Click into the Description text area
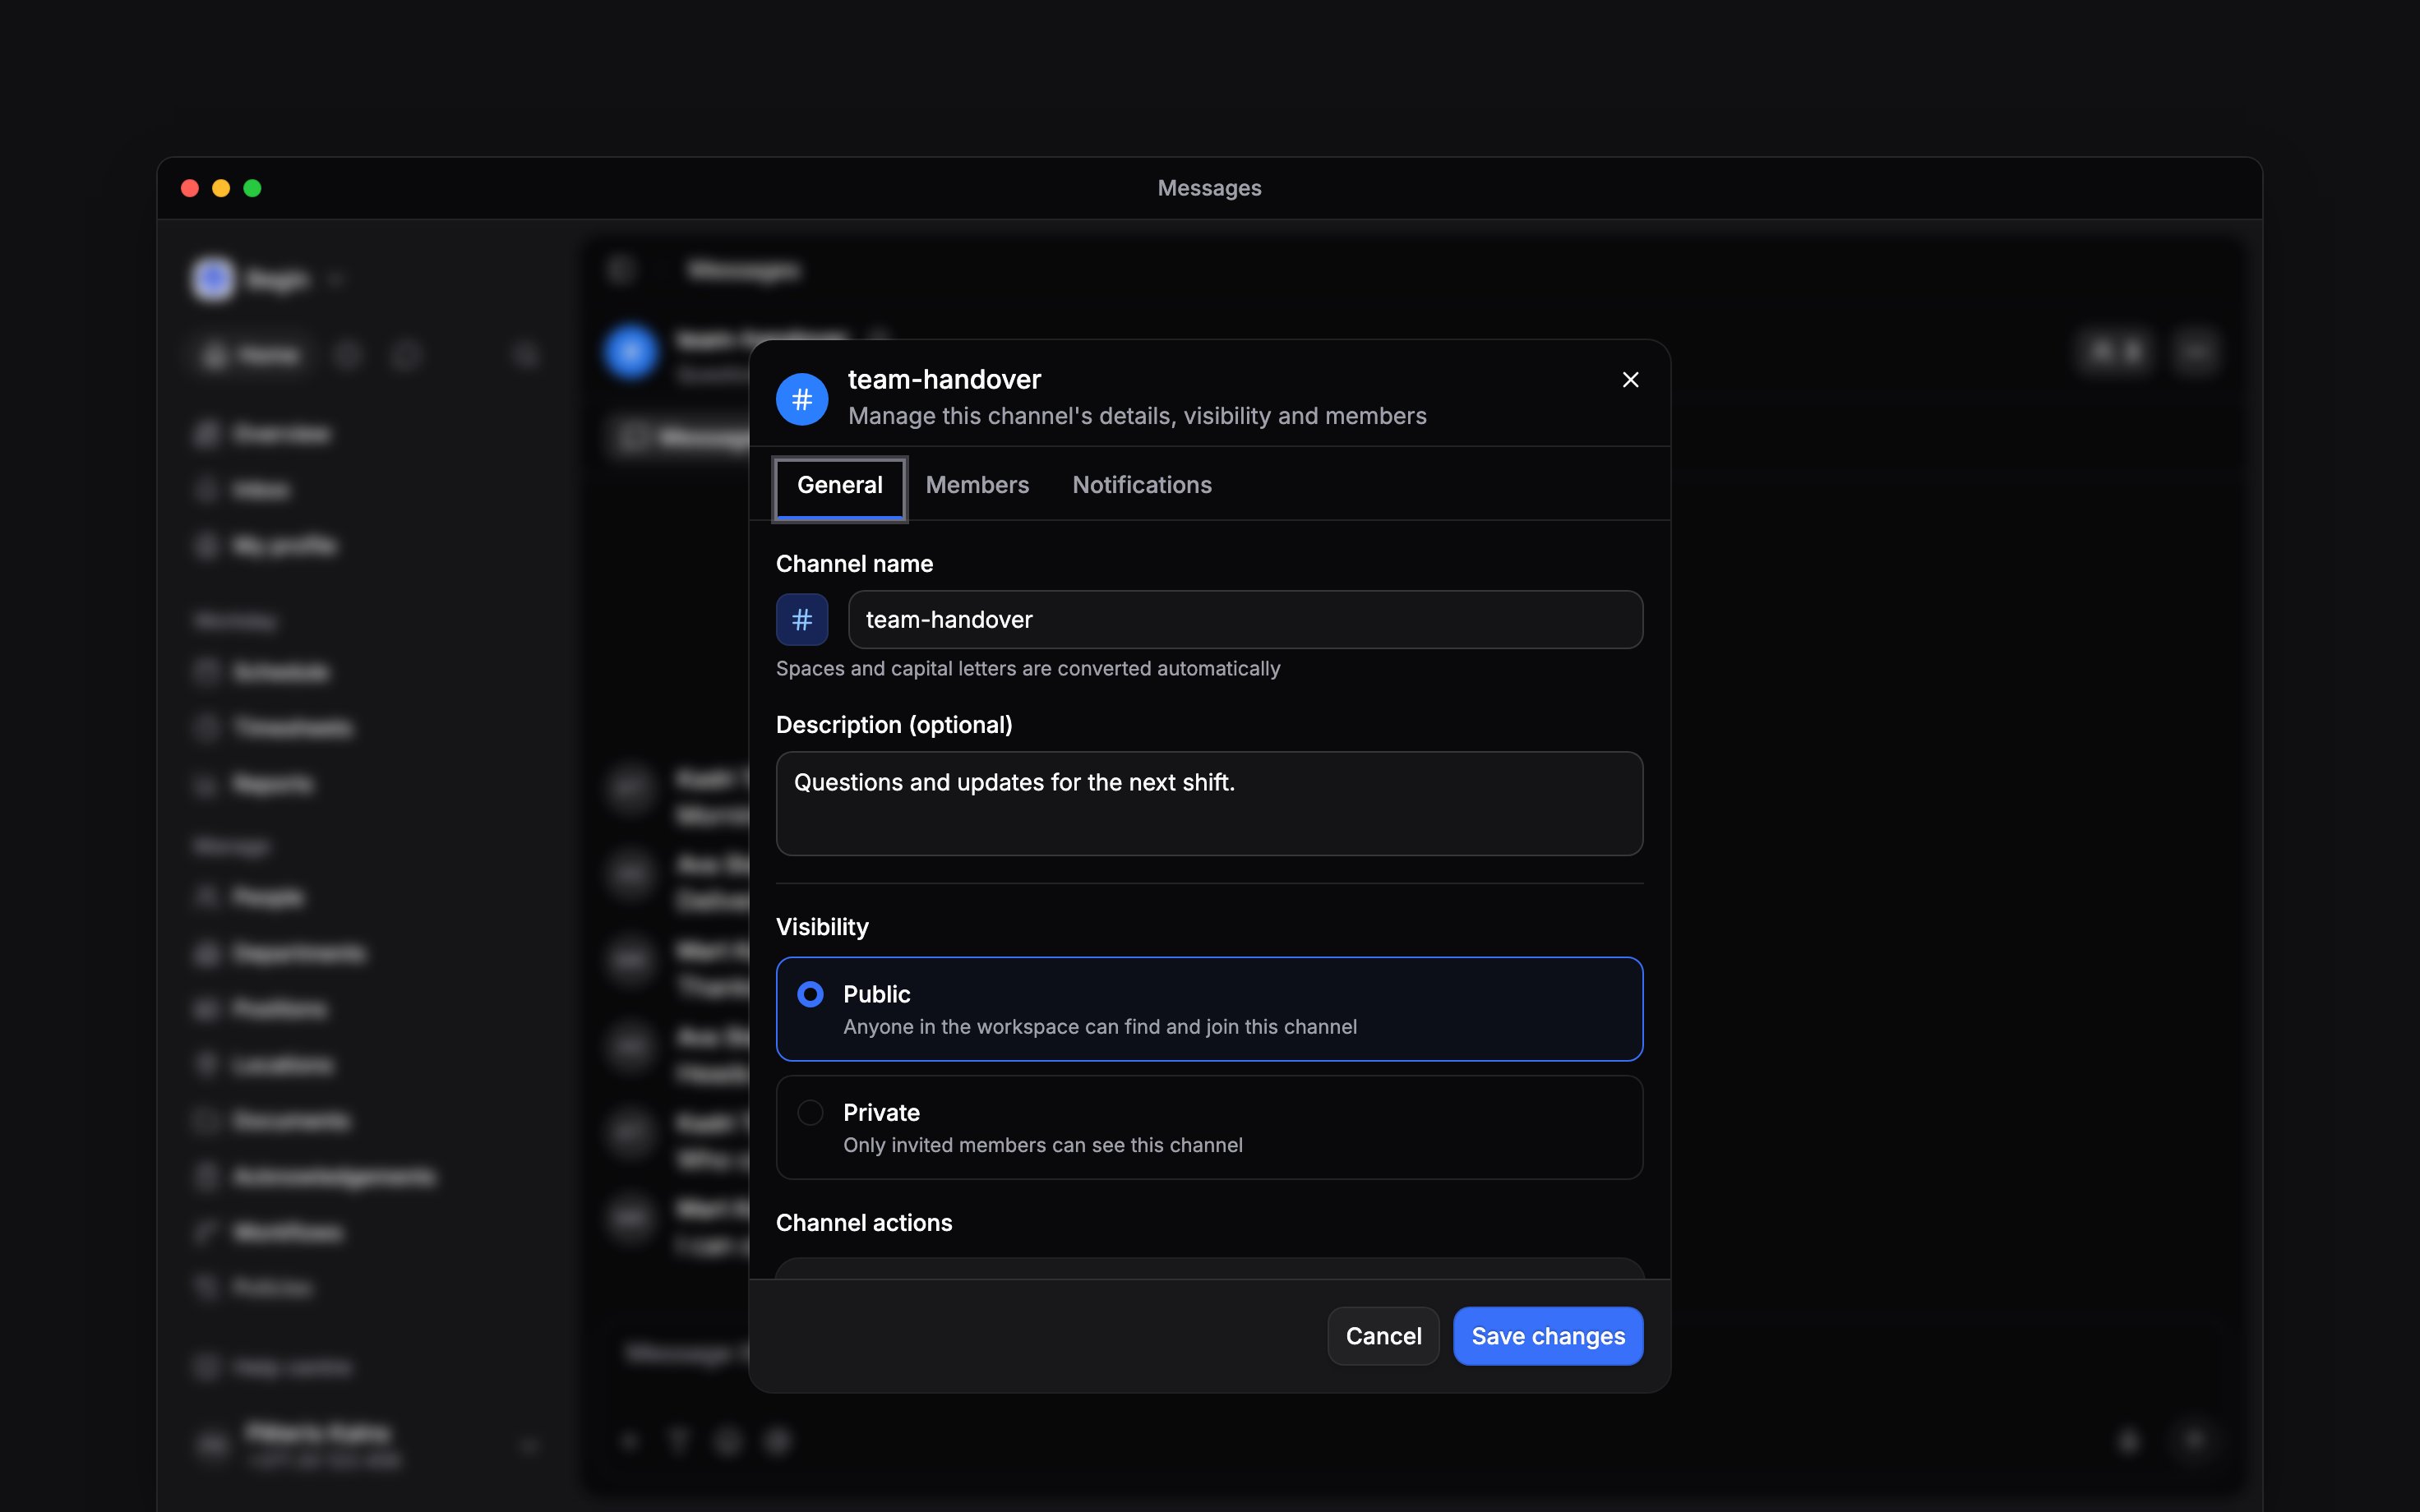The image size is (2420, 1512). [1209, 803]
